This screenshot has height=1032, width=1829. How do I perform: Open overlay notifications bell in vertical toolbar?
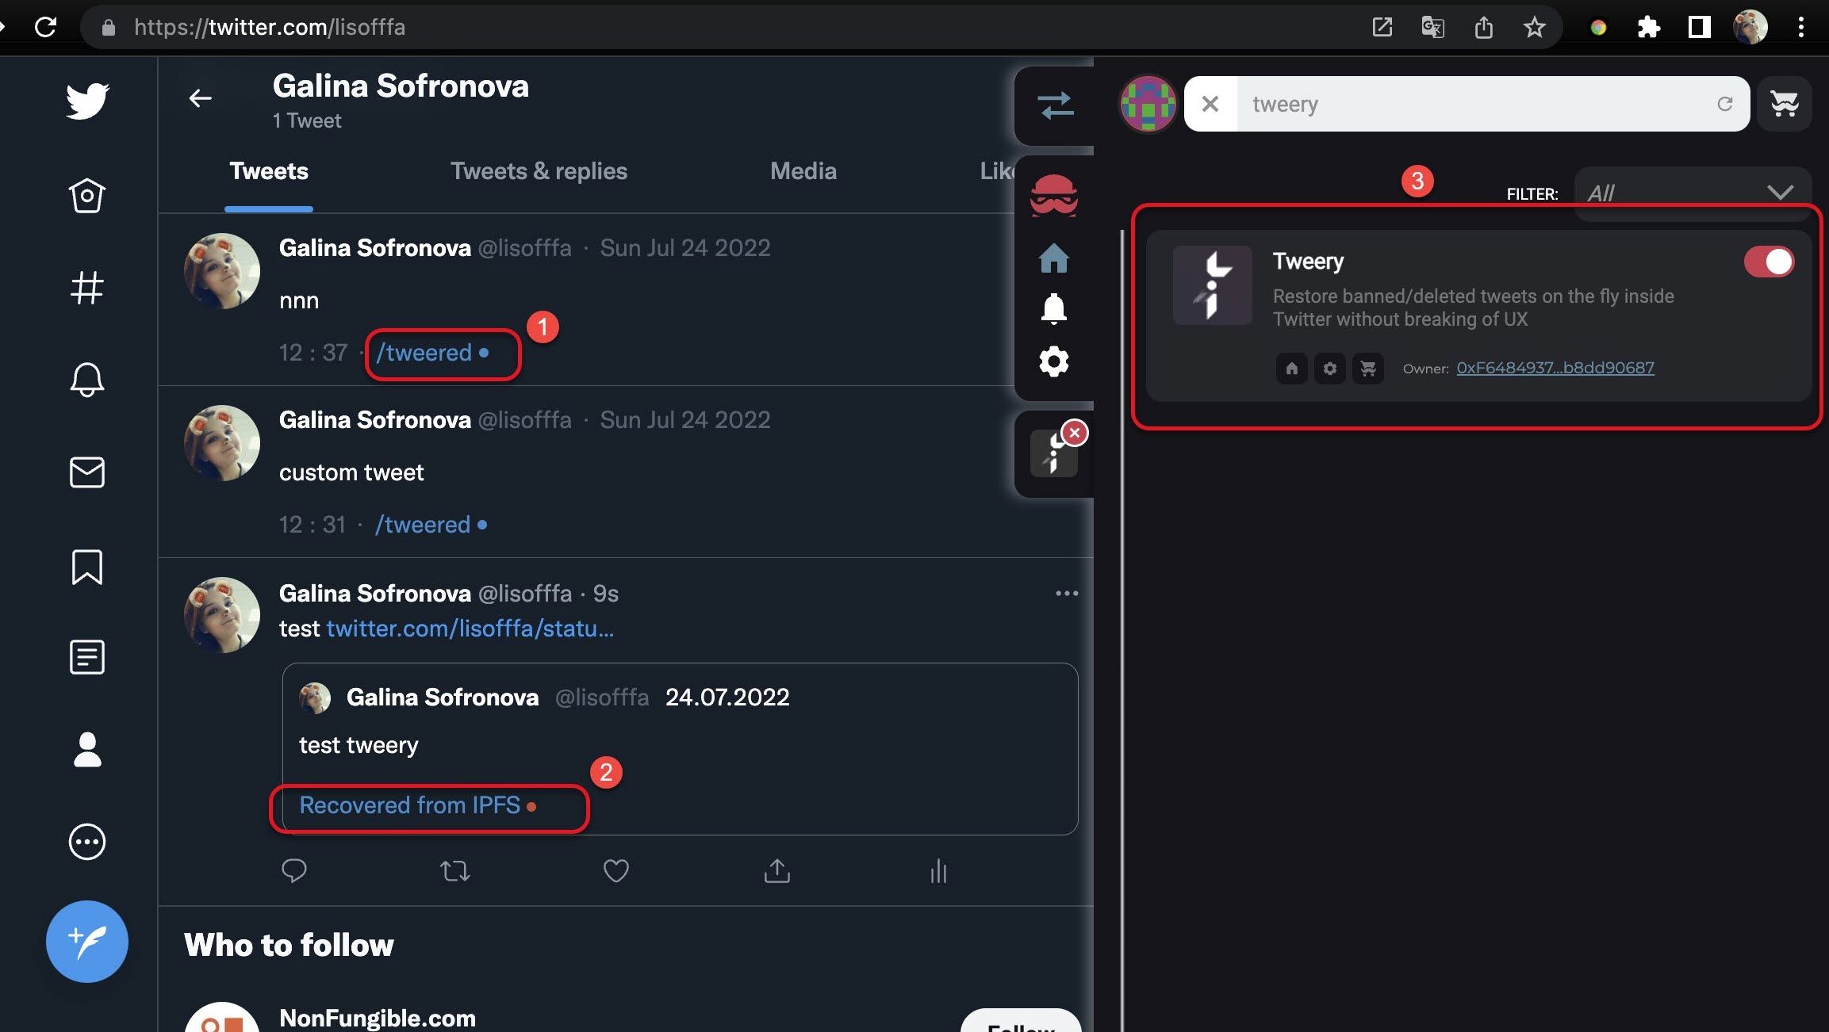[x=1053, y=309]
